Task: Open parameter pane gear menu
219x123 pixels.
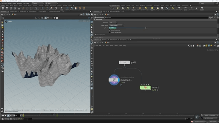Action: pyautogui.click(x=210, y=17)
